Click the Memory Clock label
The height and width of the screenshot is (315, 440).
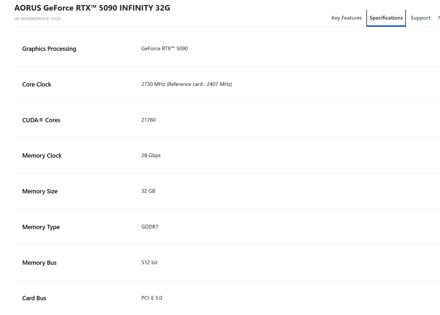[x=42, y=156]
